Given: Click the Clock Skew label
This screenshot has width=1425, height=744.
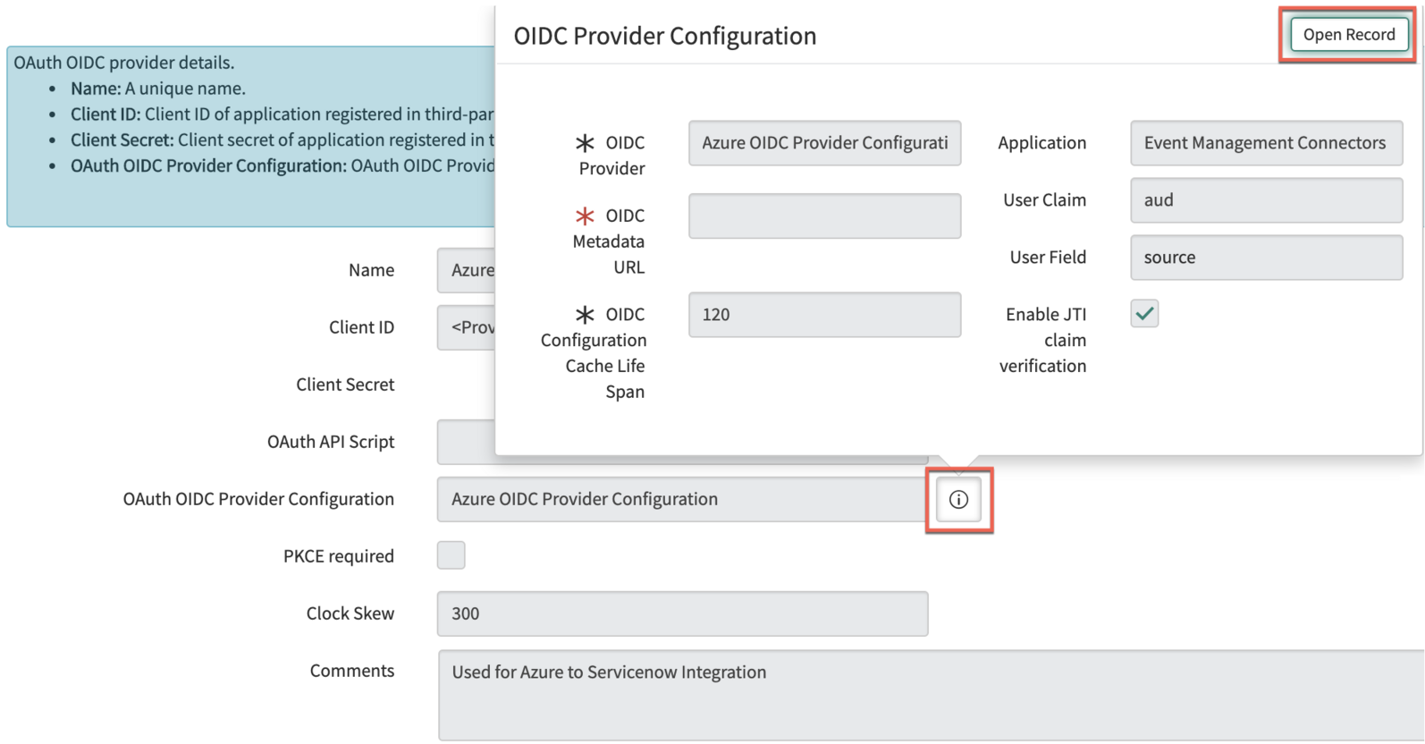Looking at the screenshot, I should click(x=350, y=613).
